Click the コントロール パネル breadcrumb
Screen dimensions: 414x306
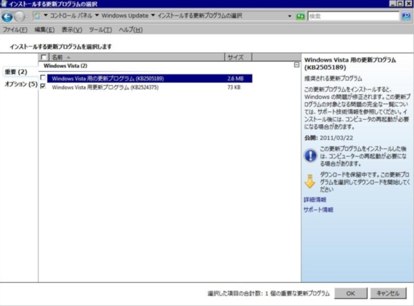click(71, 16)
